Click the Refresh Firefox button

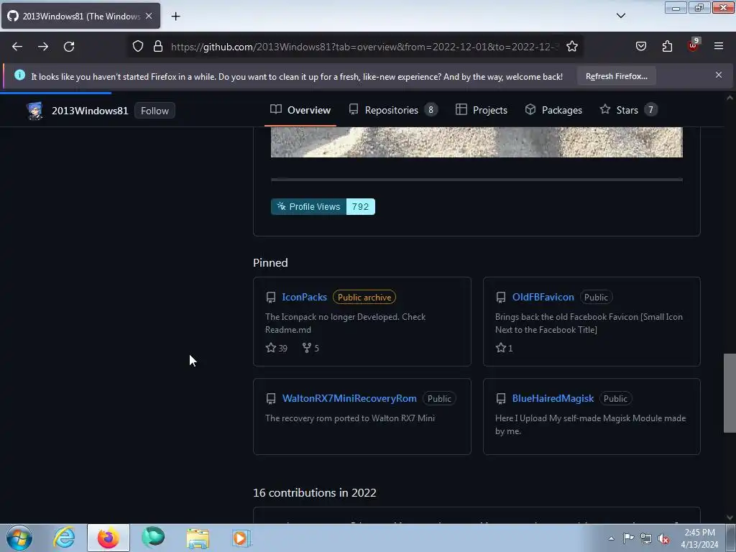pos(616,76)
